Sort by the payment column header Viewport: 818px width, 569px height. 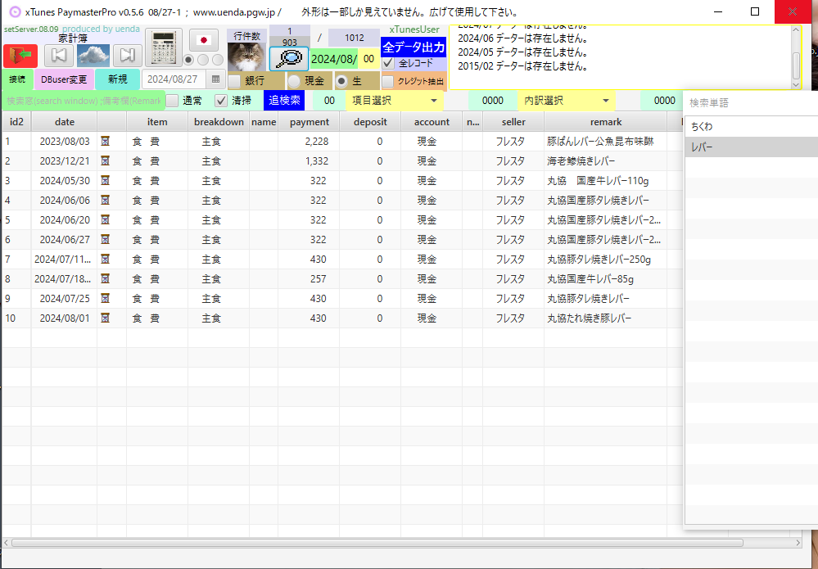click(x=309, y=122)
